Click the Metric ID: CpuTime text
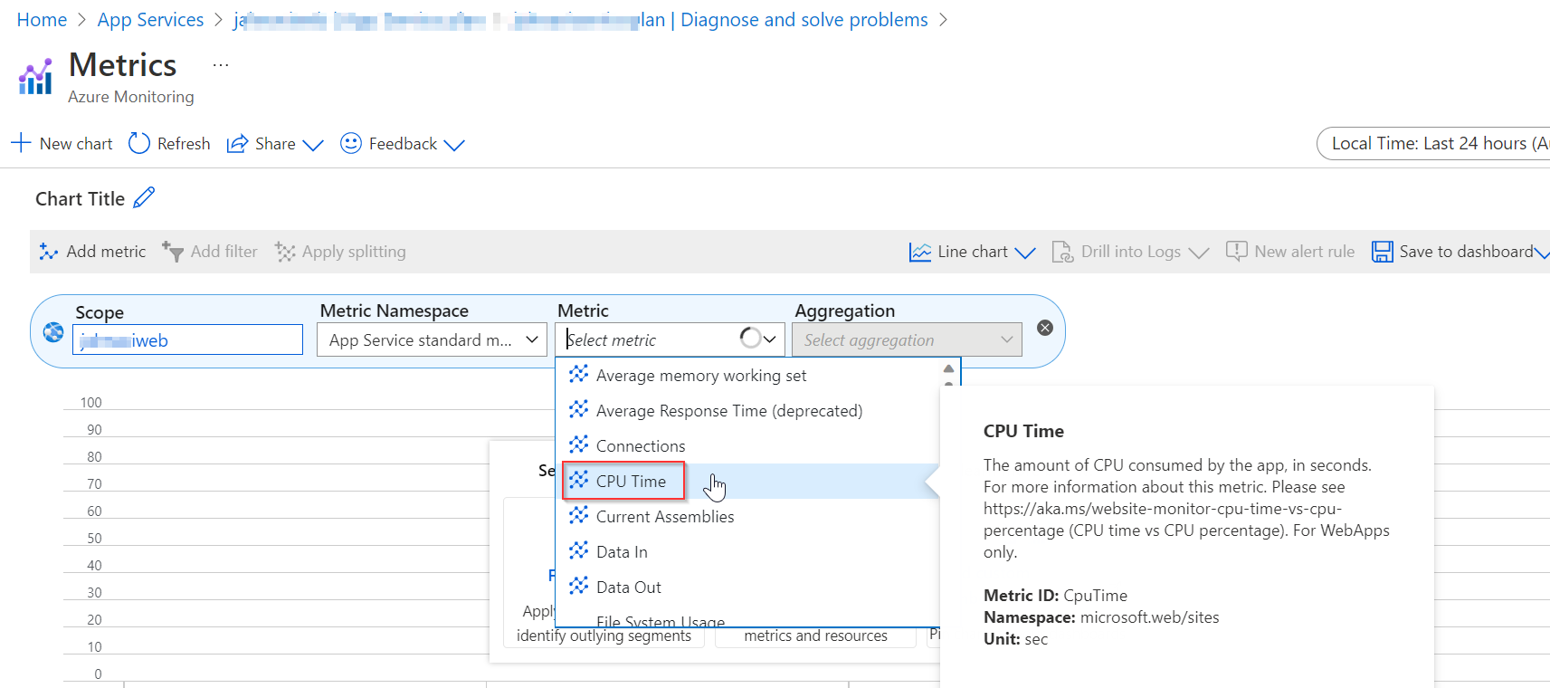The height and width of the screenshot is (688, 1550). tap(1055, 595)
